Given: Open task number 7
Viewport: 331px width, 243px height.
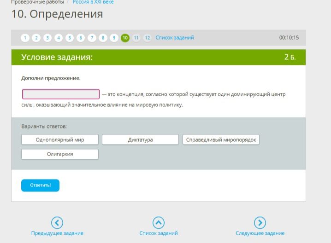Looking at the screenshot, I should pyautogui.click(x=92, y=38).
